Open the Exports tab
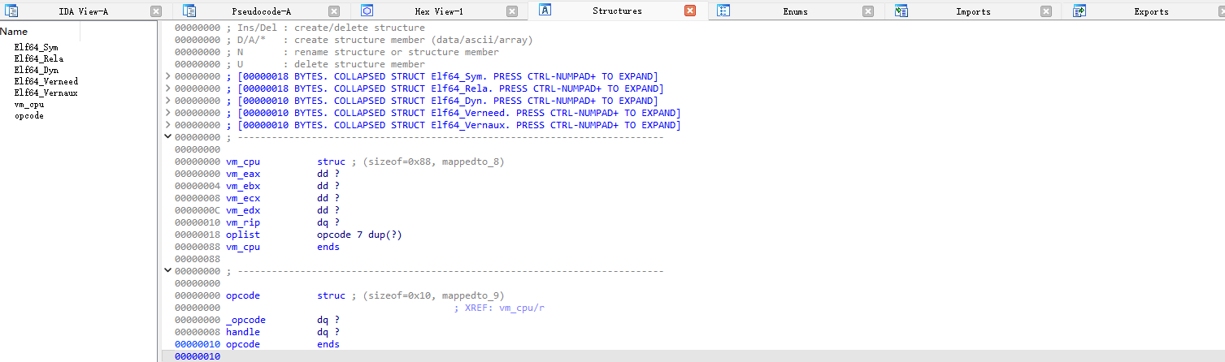1225x362 pixels. pos(1152,11)
